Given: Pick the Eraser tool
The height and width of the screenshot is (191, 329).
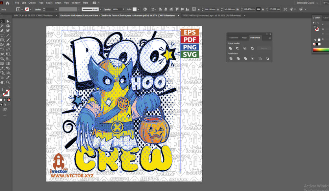Looking at the screenshot, I should tap(8, 45).
